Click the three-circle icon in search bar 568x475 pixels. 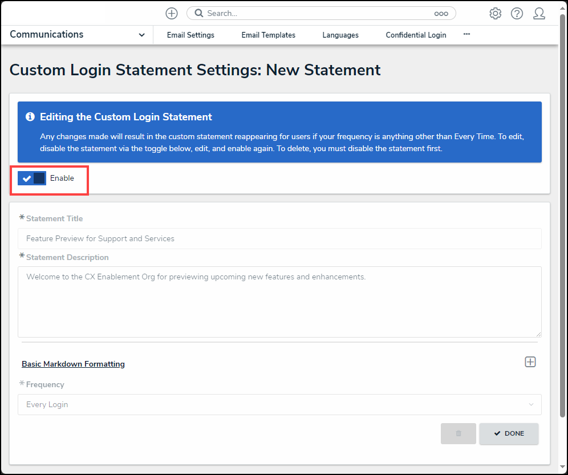coord(441,14)
